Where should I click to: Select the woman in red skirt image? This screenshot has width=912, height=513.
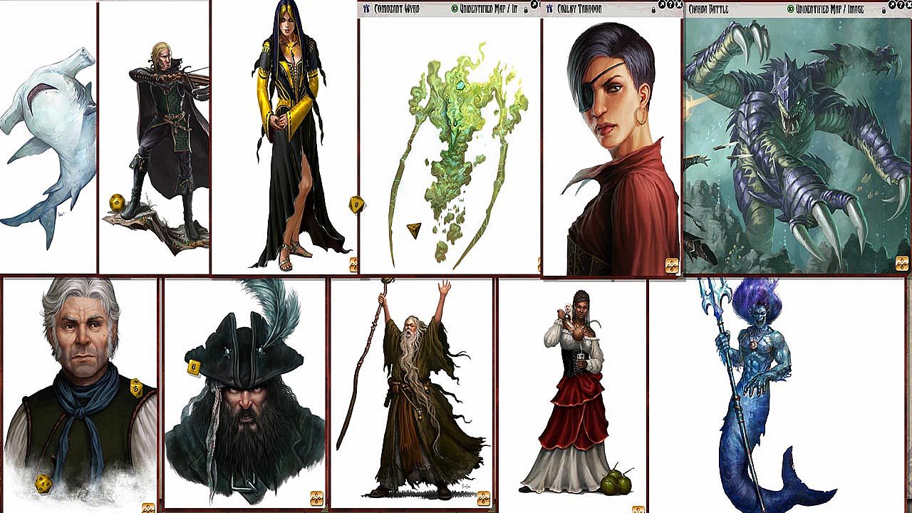point(572,395)
